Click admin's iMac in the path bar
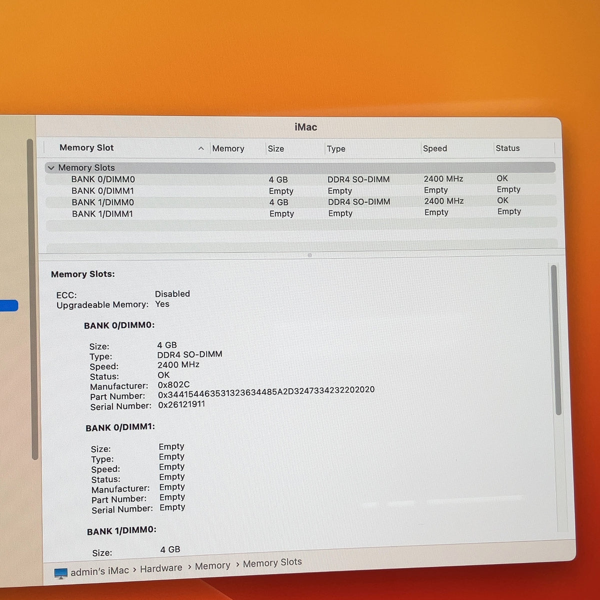The height and width of the screenshot is (600, 600). (99, 571)
